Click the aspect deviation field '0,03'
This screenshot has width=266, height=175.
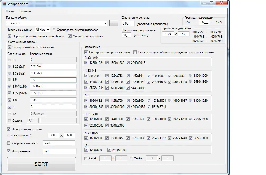point(128,23)
